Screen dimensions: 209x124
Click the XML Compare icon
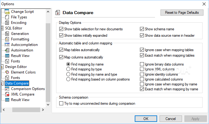[7, 94]
